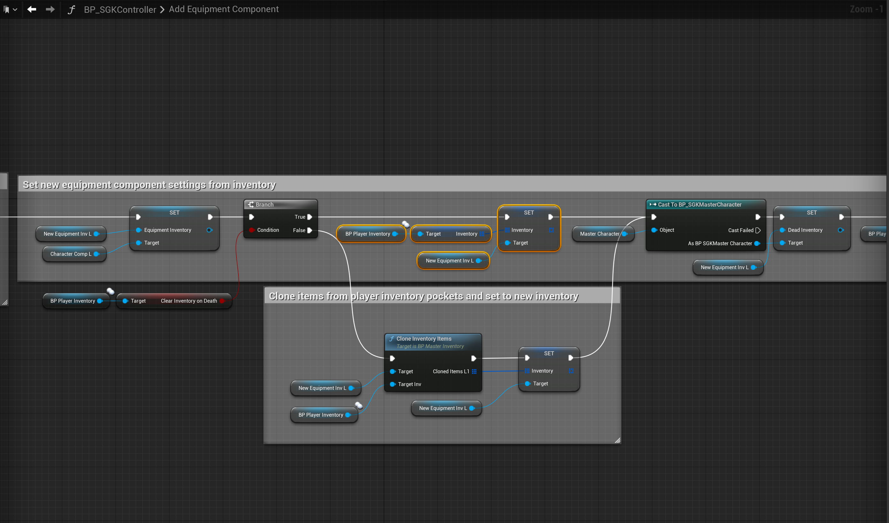
Task: Select the 'Clone items from player inventory' comment header
Action: 423,296
